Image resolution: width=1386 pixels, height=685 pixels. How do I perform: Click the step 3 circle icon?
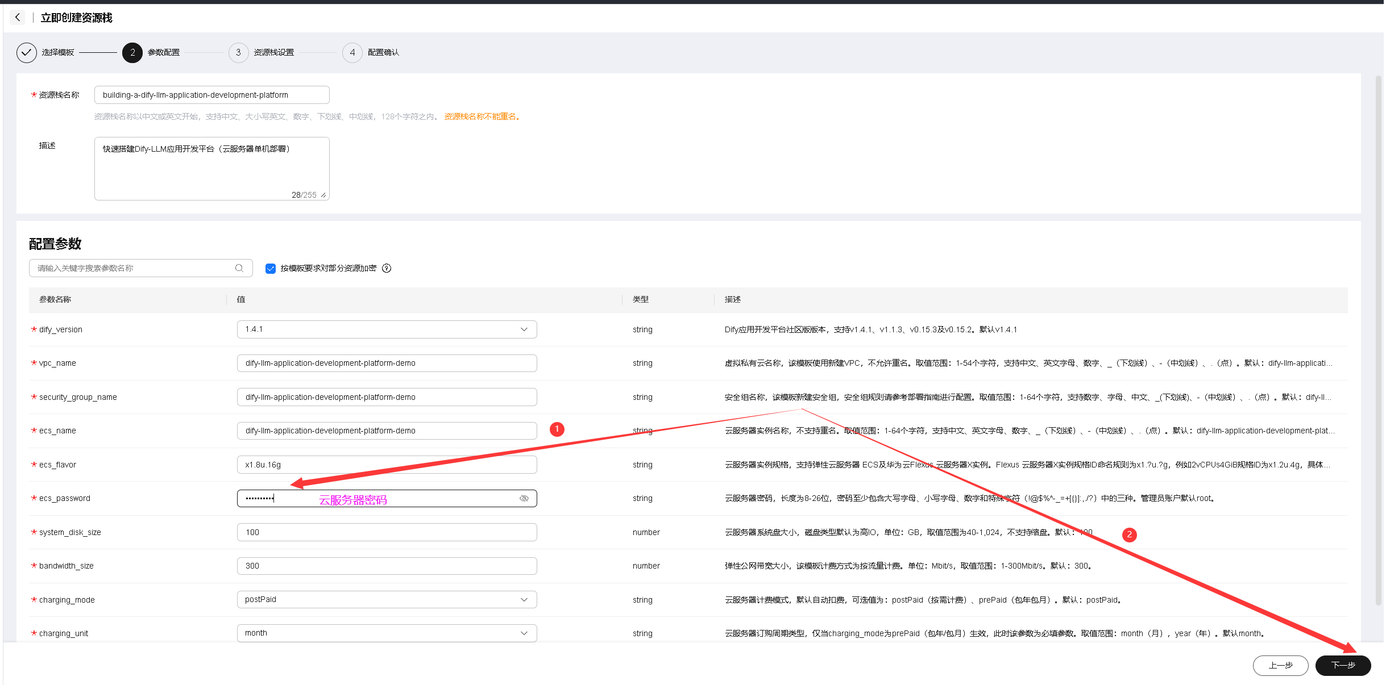coord(238,52)
